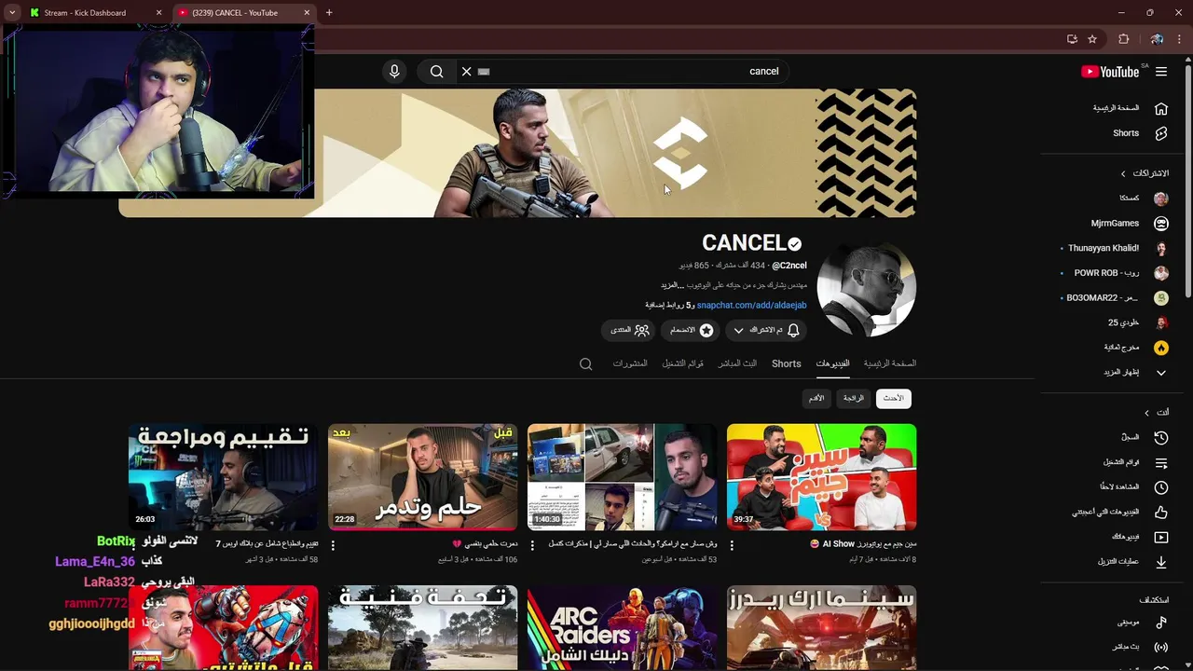Switch to channel البث المباشر tab
1193x671 pixels.
pyautogui.click(x=737, y=363)
